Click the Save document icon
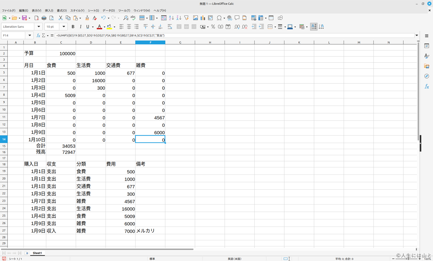The width and height of the screenshot is (433, 261). [x=24, y=18]
